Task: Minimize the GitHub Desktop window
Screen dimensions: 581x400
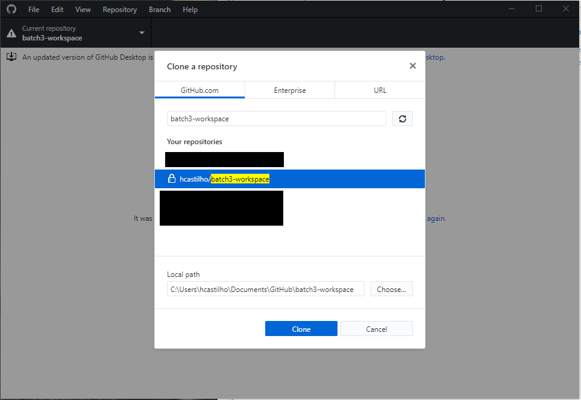Action: (x=512, y=8)
